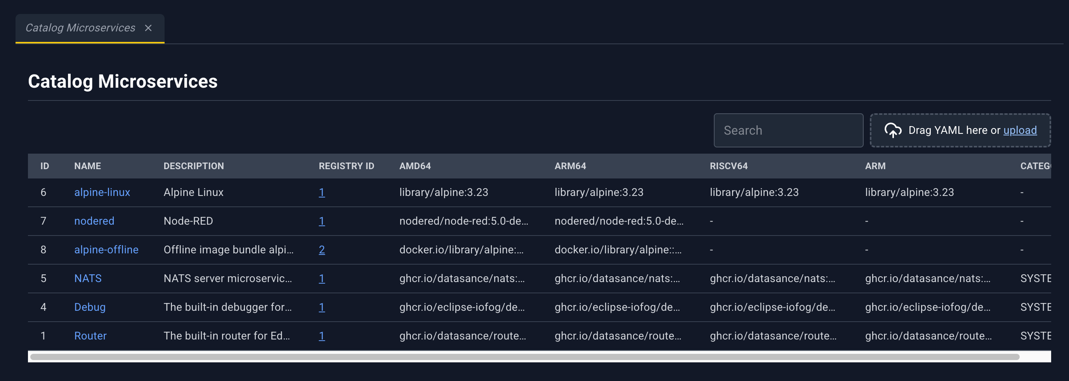Focus the Search input field
1069x381 pixels.
pyautogui.click(x=788, y=130)
